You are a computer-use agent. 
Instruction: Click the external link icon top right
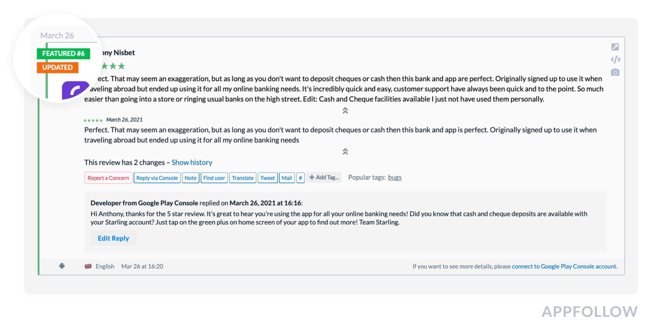tap(615, 47)
